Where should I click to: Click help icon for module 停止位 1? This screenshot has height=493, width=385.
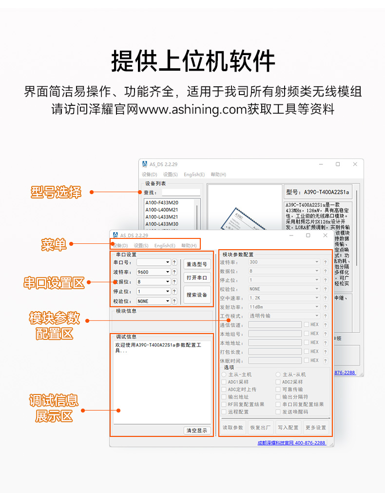pos(325,280)
